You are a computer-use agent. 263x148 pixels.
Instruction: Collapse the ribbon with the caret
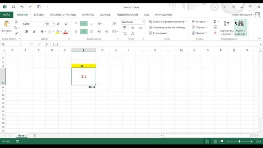click(x=259, y=39)
